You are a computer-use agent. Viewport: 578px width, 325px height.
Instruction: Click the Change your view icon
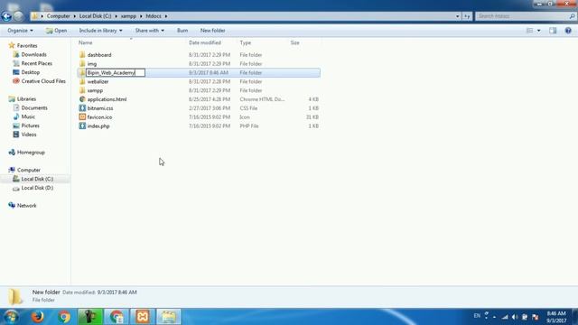click(530, 31)
